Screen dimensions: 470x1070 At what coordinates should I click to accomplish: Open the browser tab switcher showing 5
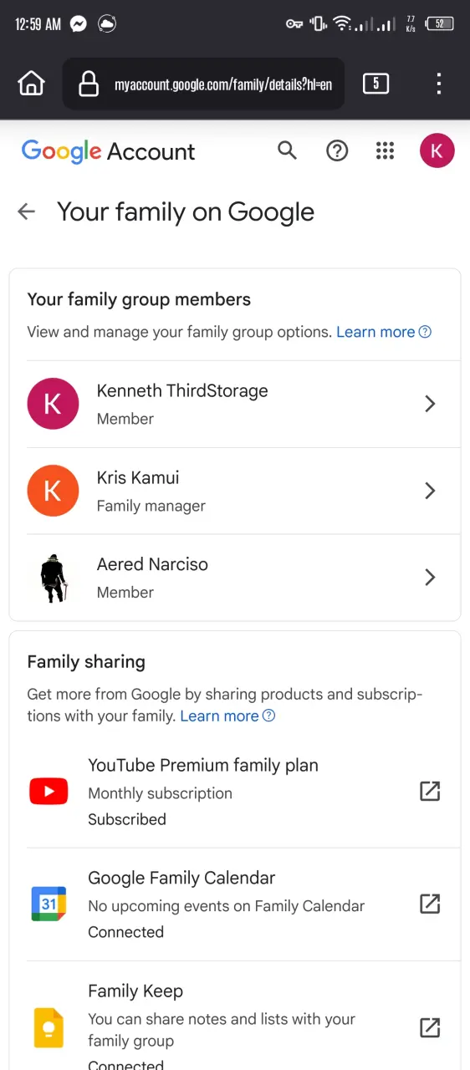tap(375, 84)
